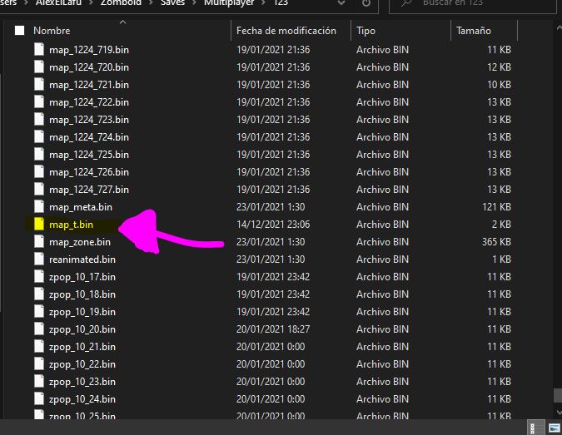The height and width of the screenshot is (435, 562).
Task: Sort files by the Nombre column
Action: point(52,31)
